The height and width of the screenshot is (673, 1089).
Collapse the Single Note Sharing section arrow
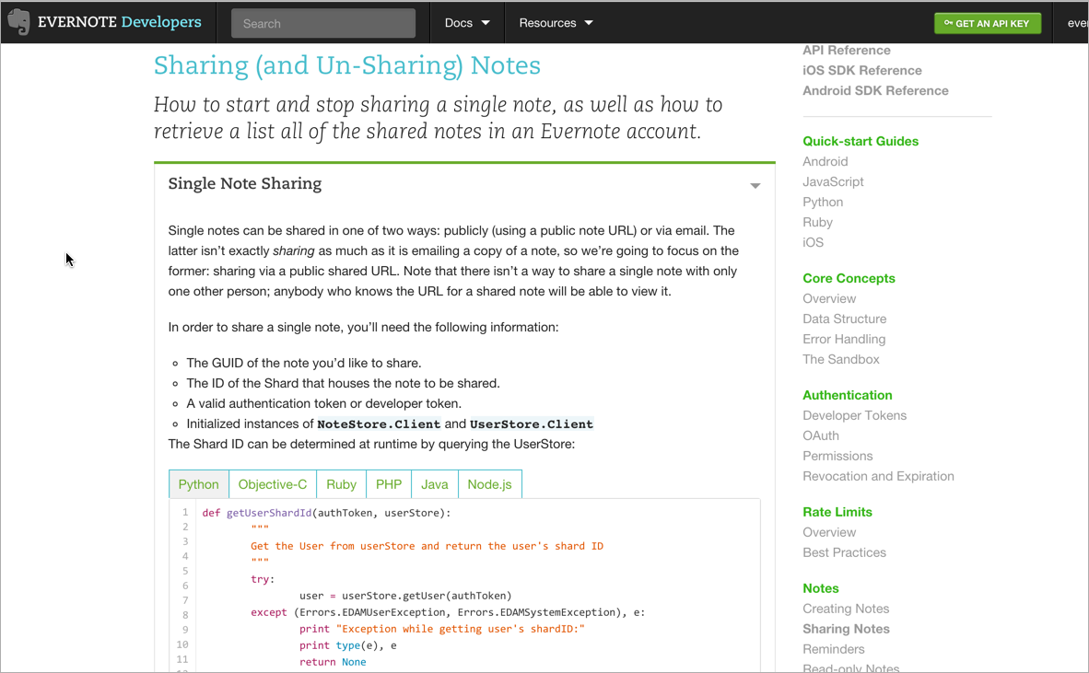(755, 186)
